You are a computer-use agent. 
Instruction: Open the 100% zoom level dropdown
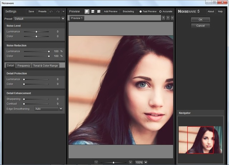[146, 162]
